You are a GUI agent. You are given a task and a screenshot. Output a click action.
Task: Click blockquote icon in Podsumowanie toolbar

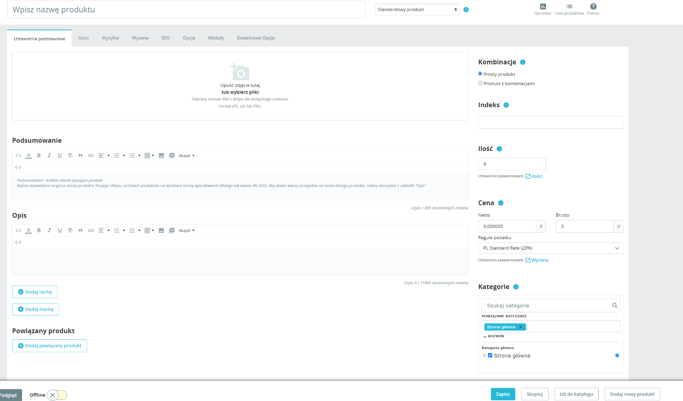click(80, 156)
